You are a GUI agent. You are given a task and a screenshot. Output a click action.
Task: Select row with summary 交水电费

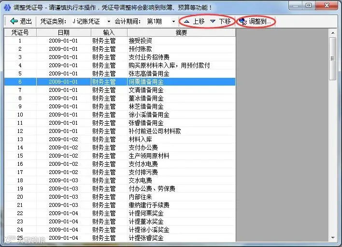pos(120,180)
